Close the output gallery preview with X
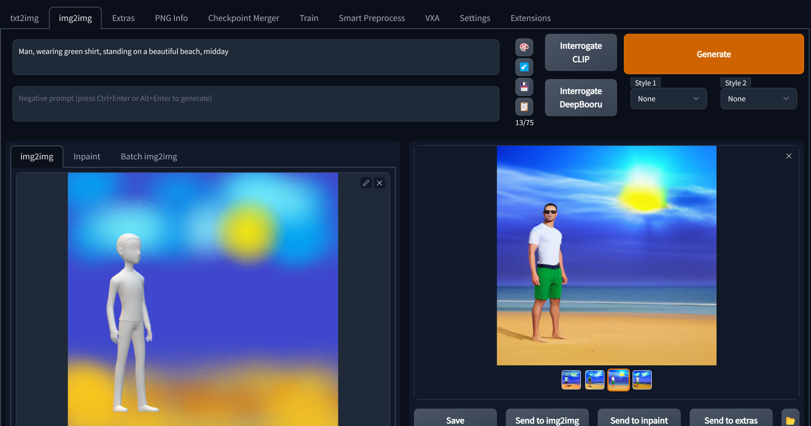Screen dimensions: 811x426 789,156
